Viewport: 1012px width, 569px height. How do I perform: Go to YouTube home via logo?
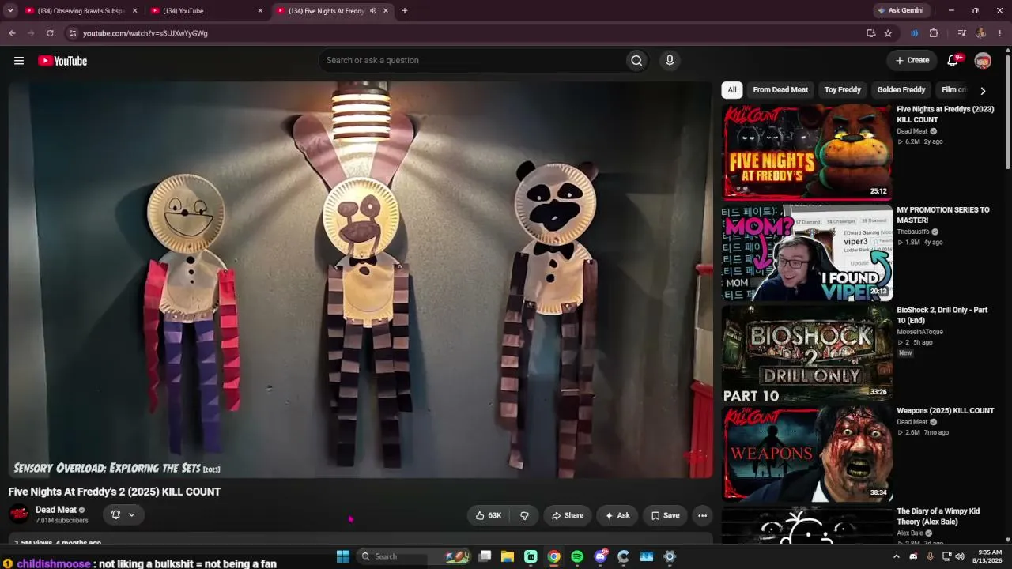pos(62,61)
